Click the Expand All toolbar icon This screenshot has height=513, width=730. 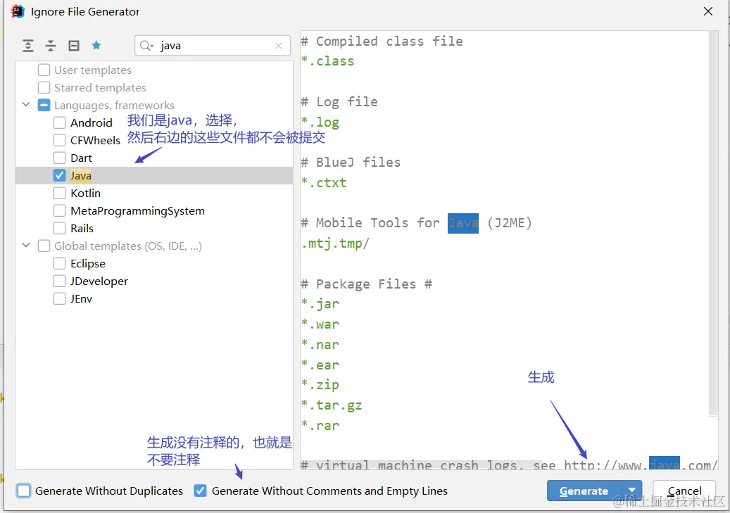click(x=28, y=46)
